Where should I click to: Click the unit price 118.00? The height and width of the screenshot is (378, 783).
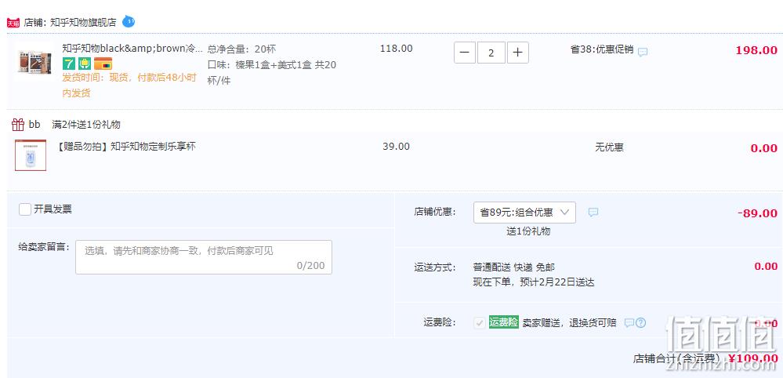click(x=397, y=49)
